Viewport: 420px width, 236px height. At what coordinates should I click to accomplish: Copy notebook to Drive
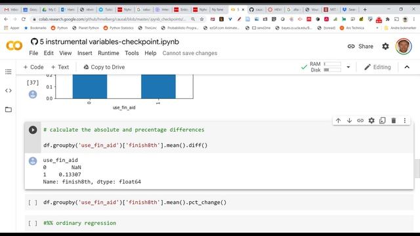point(104,67)
